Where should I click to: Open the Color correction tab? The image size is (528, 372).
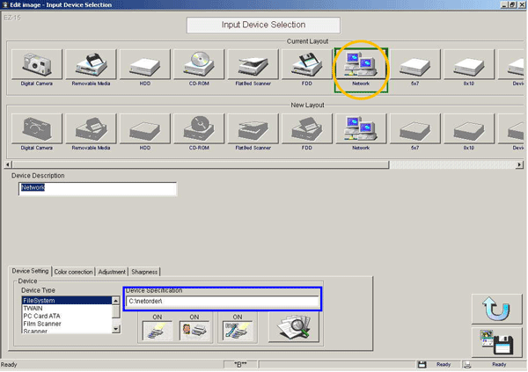click(x=74, y=272)
